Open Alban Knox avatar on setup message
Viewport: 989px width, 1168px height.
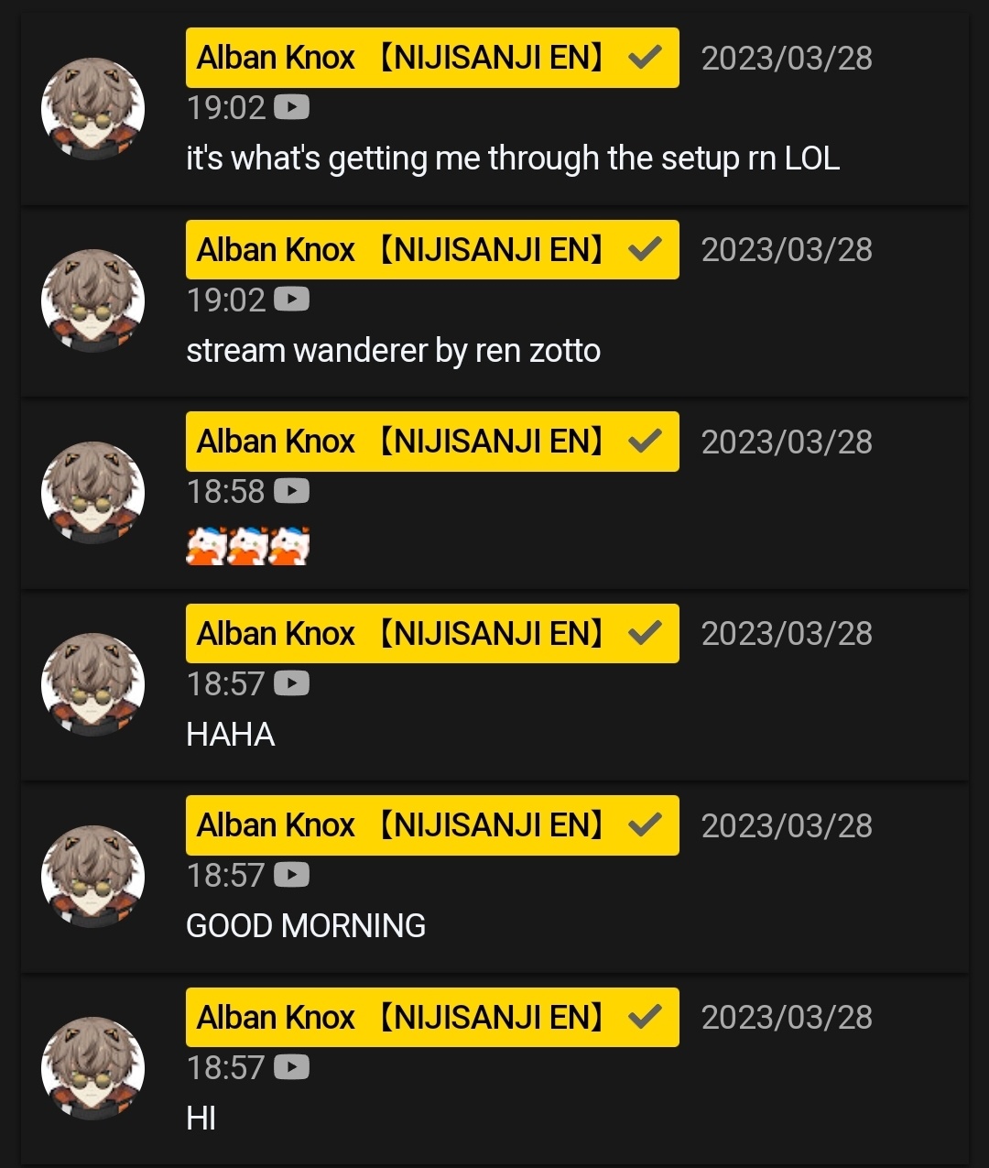(92, 109)
